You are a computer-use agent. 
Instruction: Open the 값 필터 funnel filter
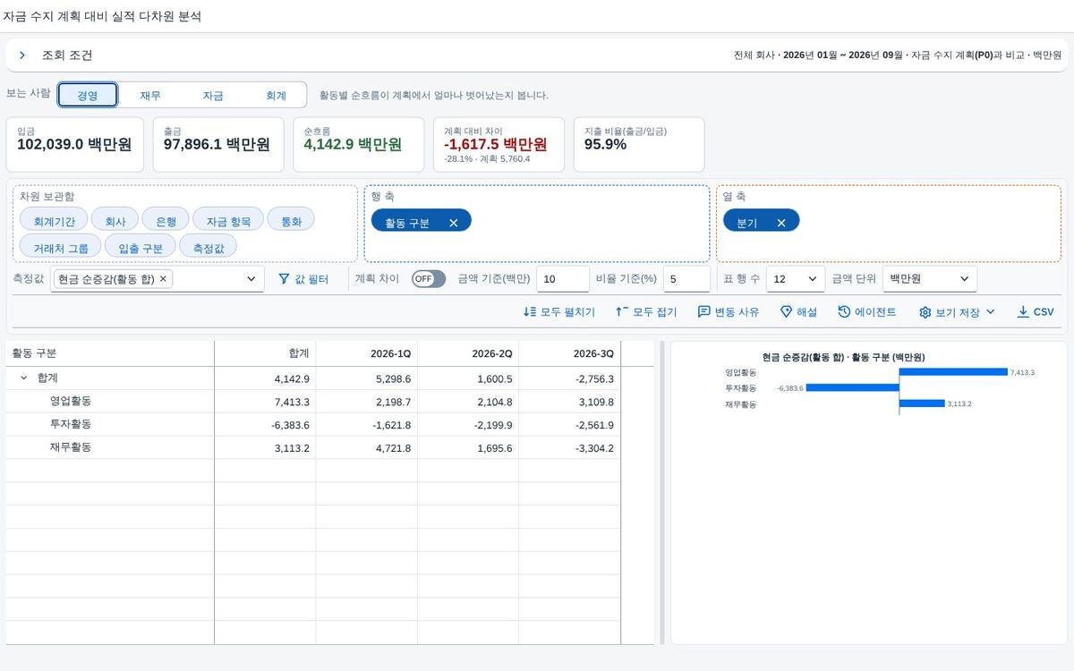click(x=304, y=279)
